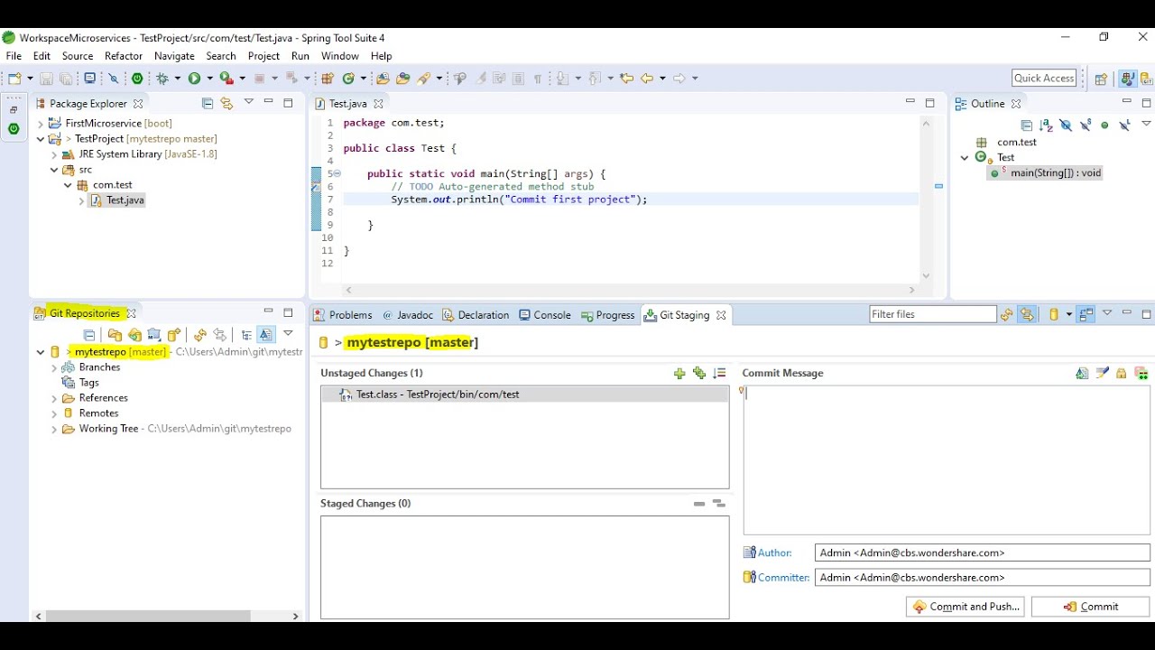Switch to the Git perspective icon
Image resolution: width=1155 pixels, height=650 pixels.
tap(1146, 79)
